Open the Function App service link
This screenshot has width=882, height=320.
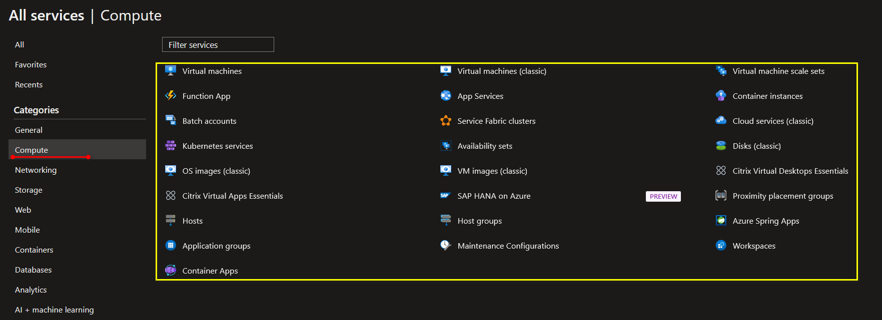(x=207, y=96)
